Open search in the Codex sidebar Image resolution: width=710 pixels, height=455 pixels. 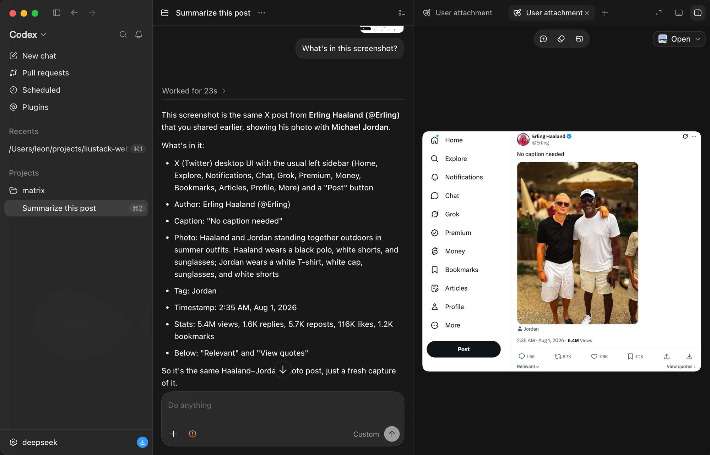(123, 34)
